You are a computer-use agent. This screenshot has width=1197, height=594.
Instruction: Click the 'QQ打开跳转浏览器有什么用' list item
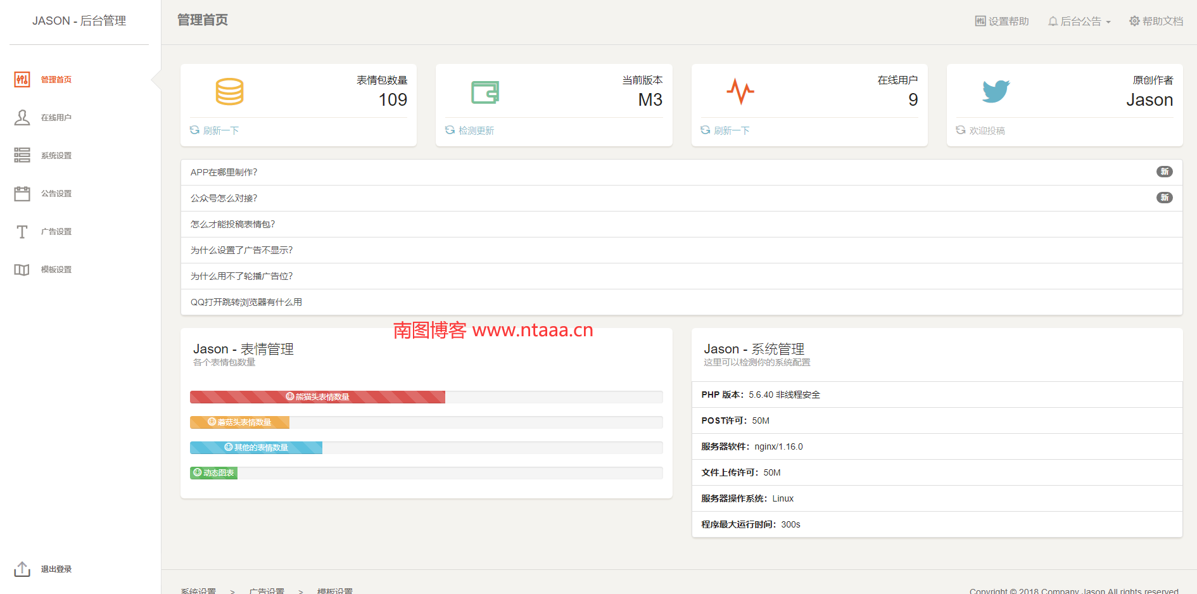tap(246, 302)
